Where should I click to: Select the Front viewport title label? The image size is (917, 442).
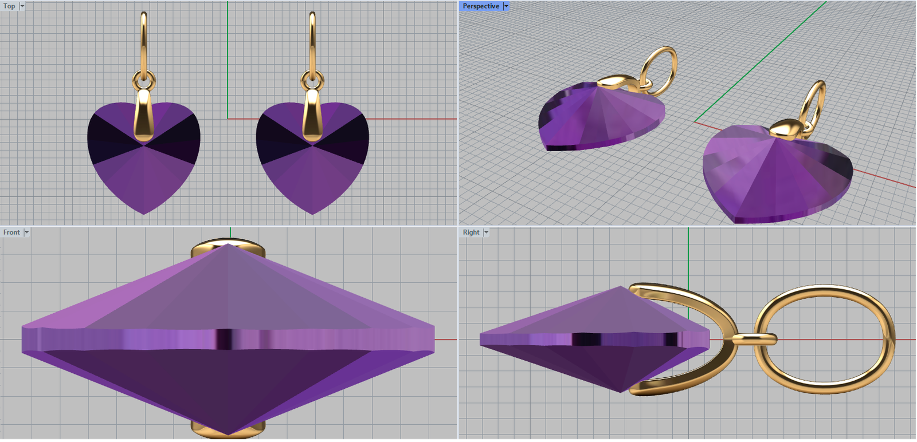pyautogui.click(x=11, y=232)
